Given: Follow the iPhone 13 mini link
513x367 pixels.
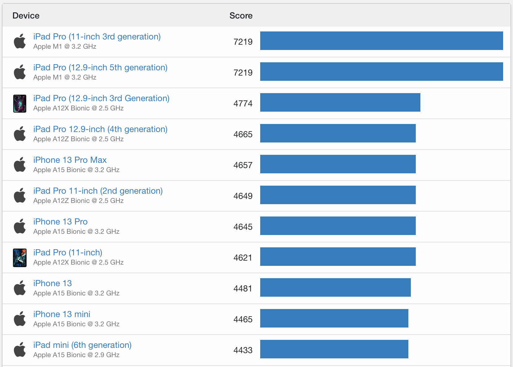Looking at the screenshot, I should coord(62,314).
